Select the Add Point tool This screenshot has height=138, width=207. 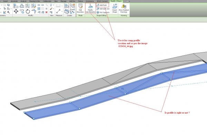[x=102, y=5]
